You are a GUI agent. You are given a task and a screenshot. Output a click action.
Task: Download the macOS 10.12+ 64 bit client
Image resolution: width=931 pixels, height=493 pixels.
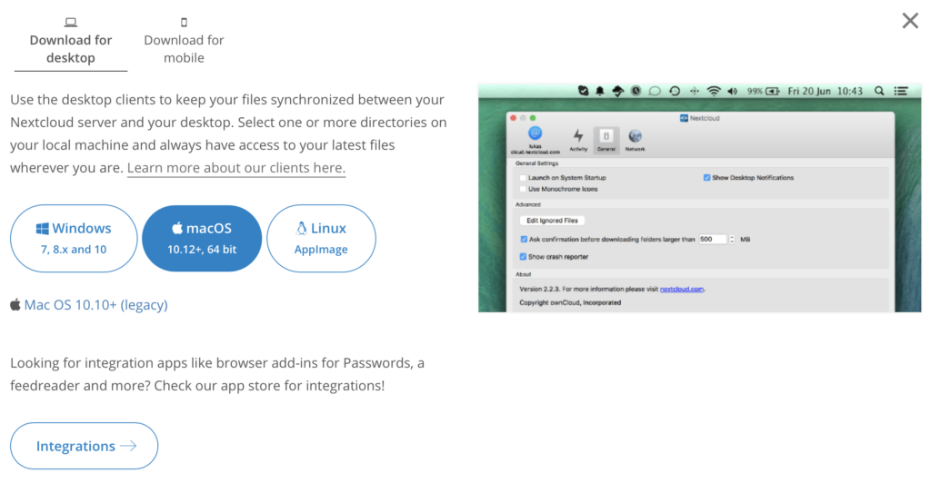tap(202, 238)
